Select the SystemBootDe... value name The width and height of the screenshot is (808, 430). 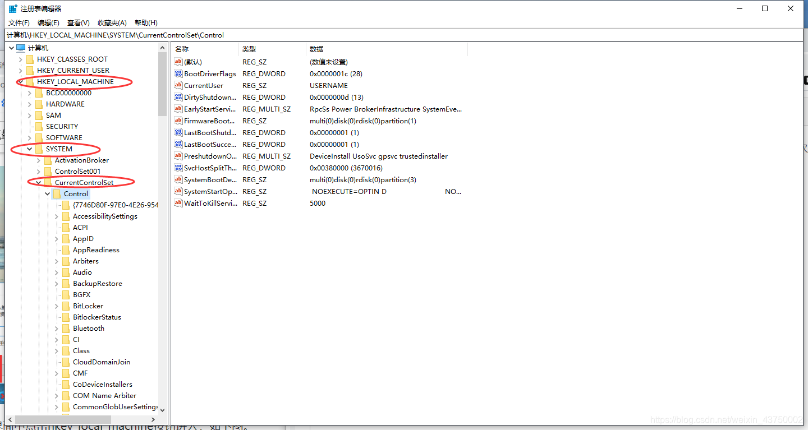pos(210,179)
